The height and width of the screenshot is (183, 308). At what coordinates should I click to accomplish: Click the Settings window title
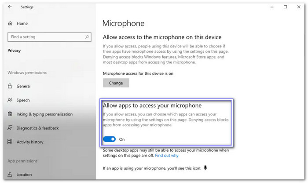[27, 7]
